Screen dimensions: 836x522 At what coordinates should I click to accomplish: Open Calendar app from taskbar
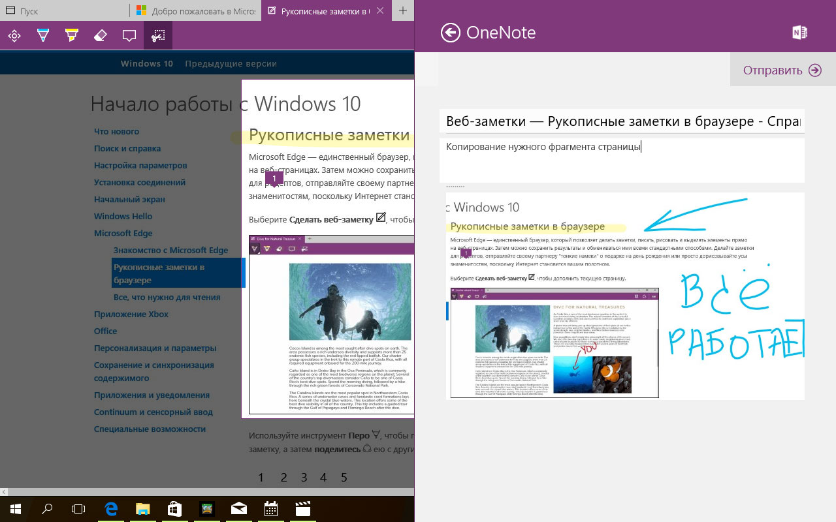(271, 509)
